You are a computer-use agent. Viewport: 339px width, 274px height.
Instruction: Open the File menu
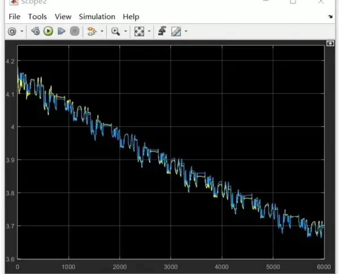tap(15, 16)
